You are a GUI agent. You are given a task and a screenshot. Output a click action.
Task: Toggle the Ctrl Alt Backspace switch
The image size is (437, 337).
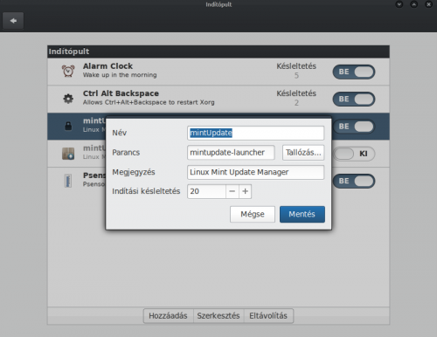point(354,100)
